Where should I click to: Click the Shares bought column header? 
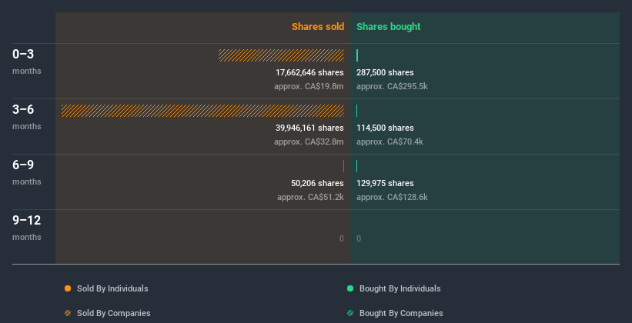coord(389,27)
